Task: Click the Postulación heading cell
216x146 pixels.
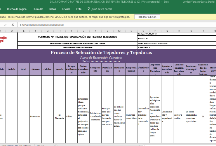Action: point(107,69)
